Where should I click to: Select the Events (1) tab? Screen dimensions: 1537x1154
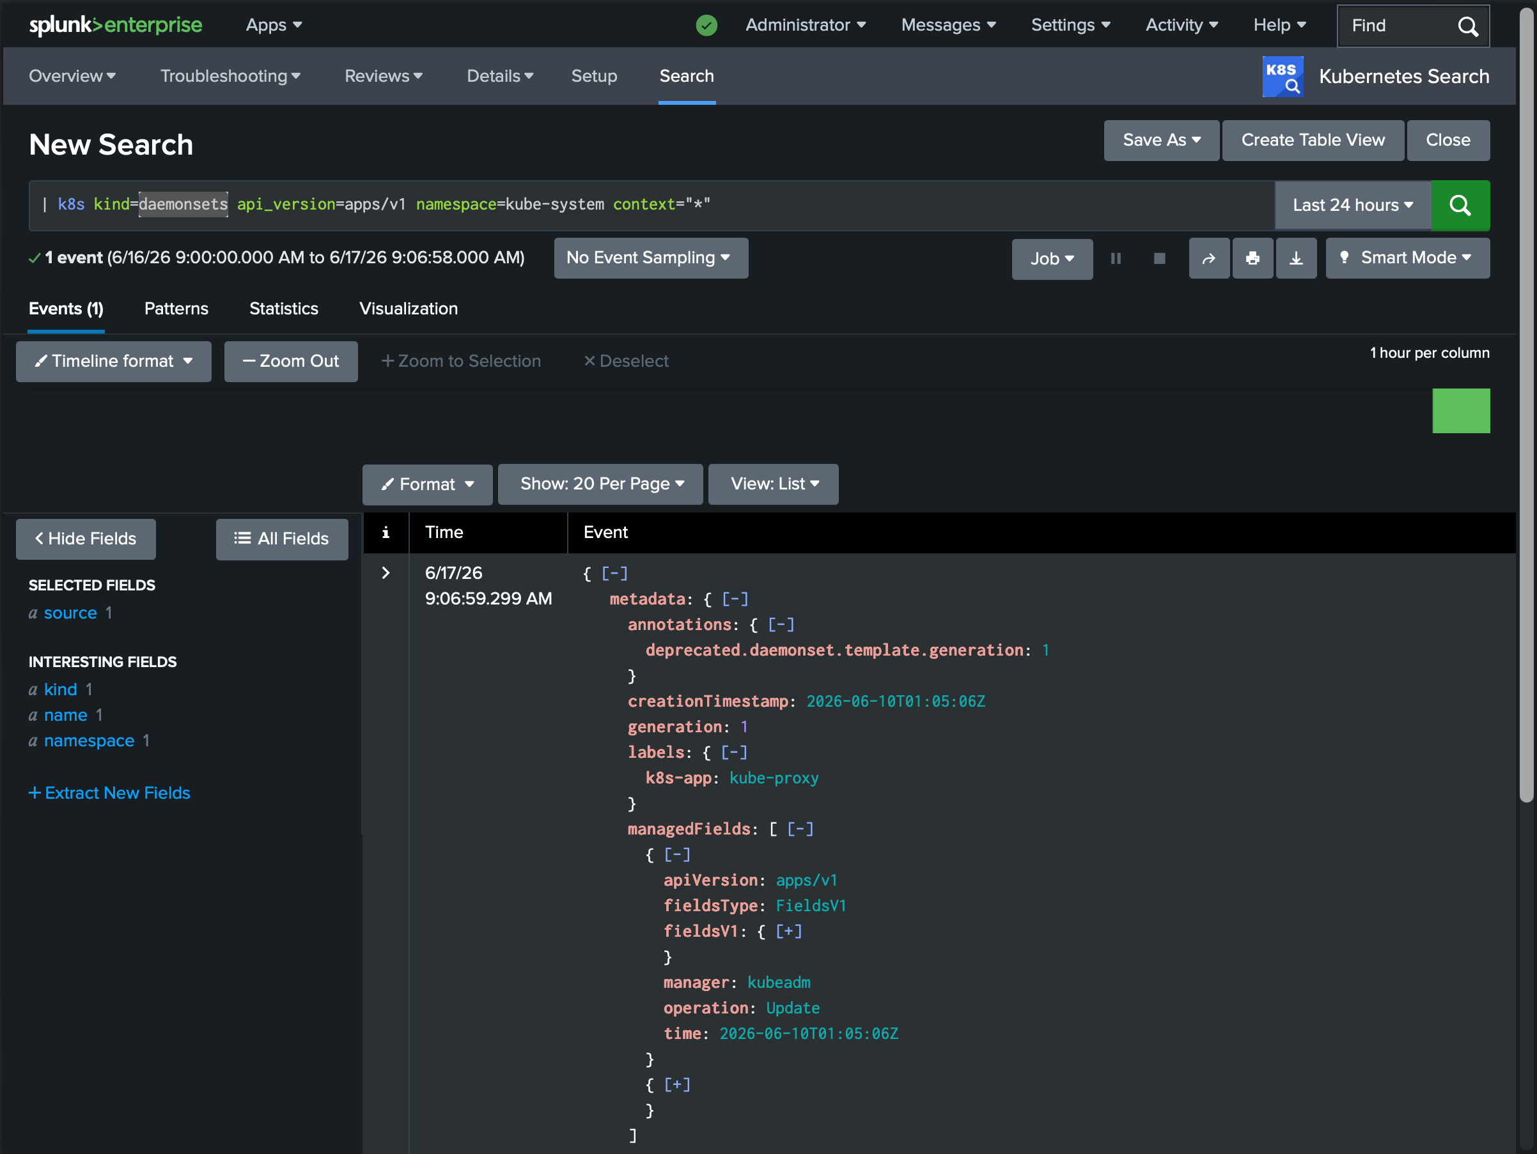coord(66,309)
